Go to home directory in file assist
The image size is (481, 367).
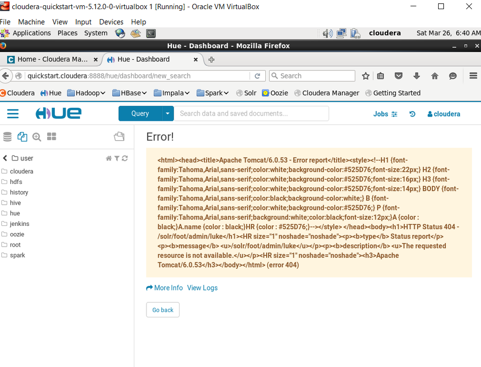(109, 158)
